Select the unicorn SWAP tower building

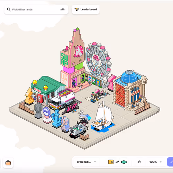[x=73, y=60]
